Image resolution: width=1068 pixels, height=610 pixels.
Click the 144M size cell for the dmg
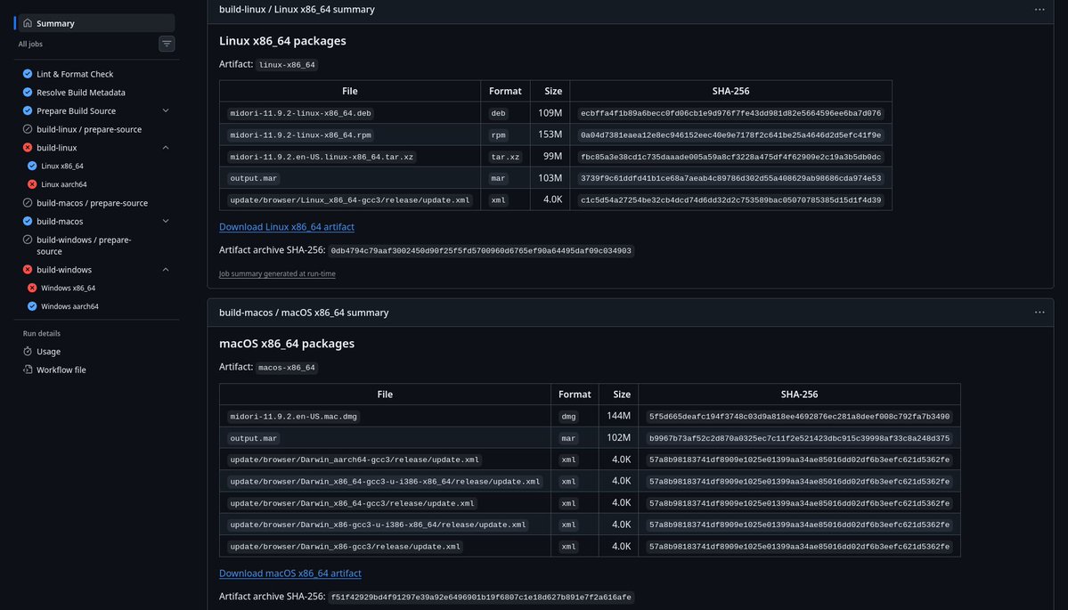(618, 416)
